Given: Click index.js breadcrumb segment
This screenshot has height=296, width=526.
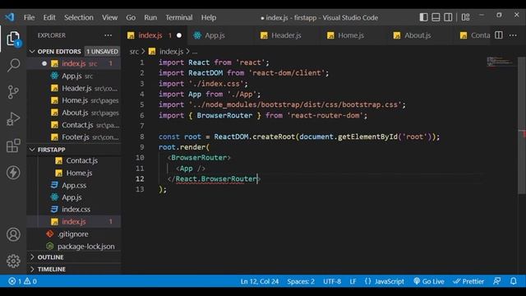Looking at the screenshot, I should (171, 51).
